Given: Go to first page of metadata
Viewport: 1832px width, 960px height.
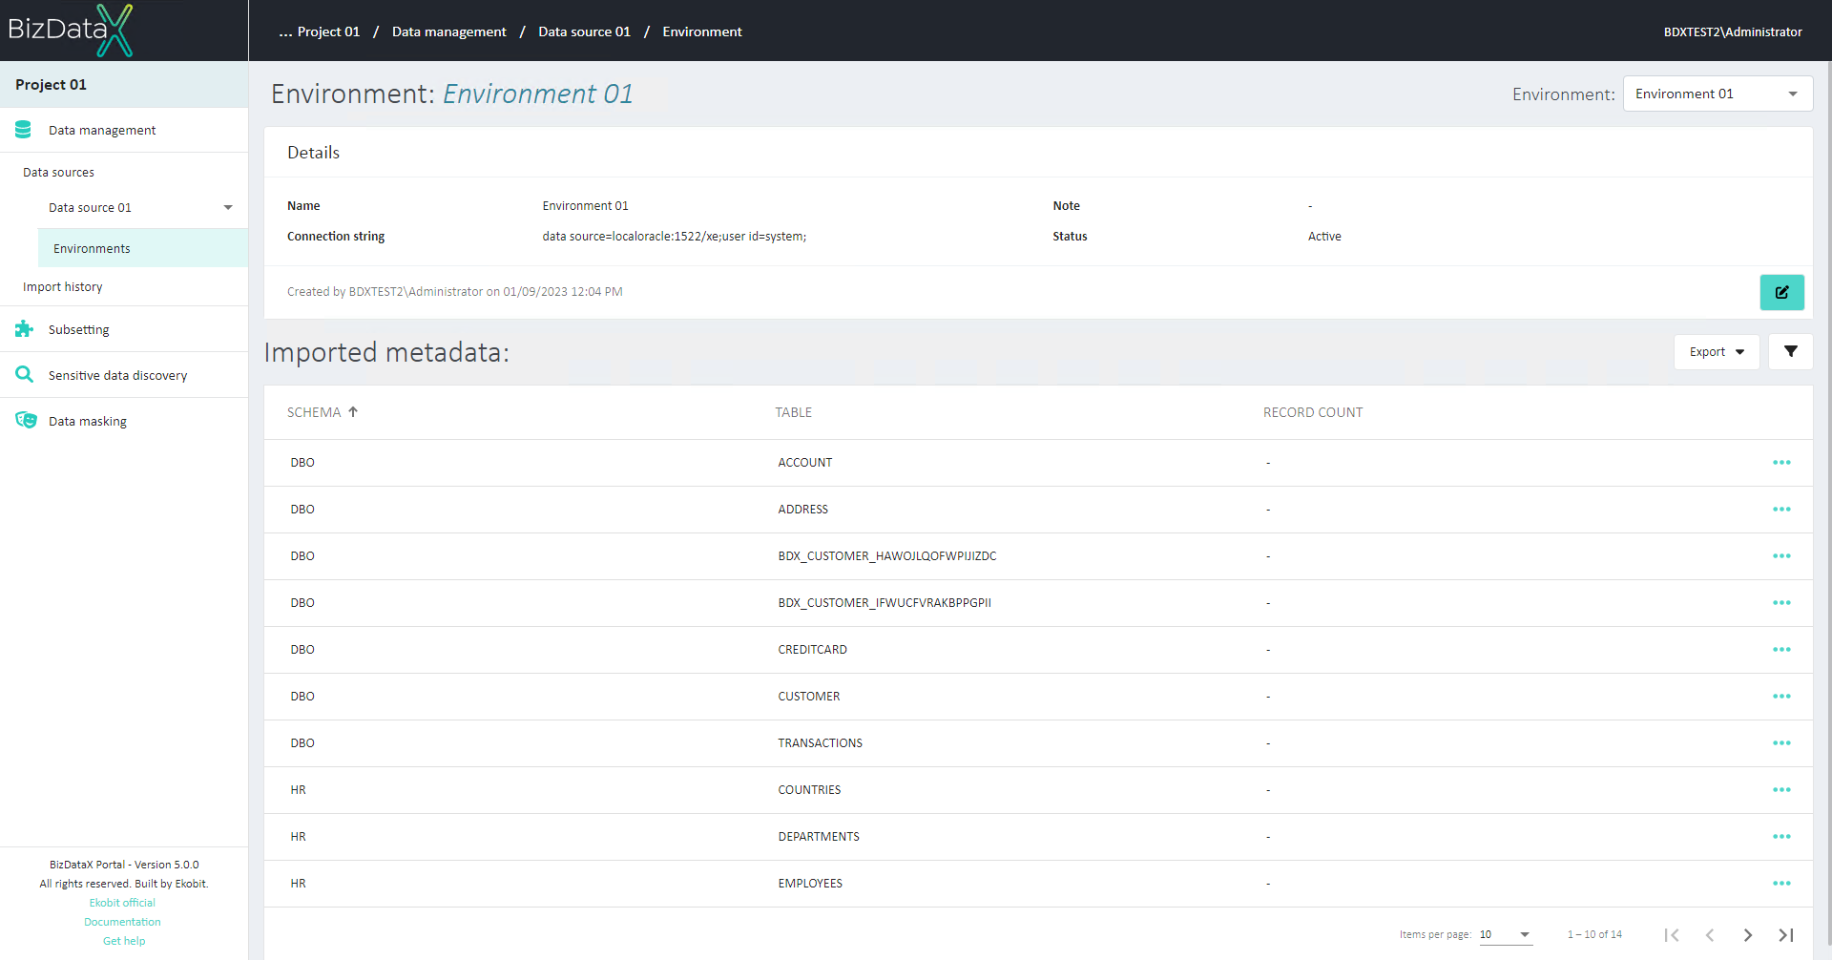Looking at the screenshot, I should coord(1672,935).
